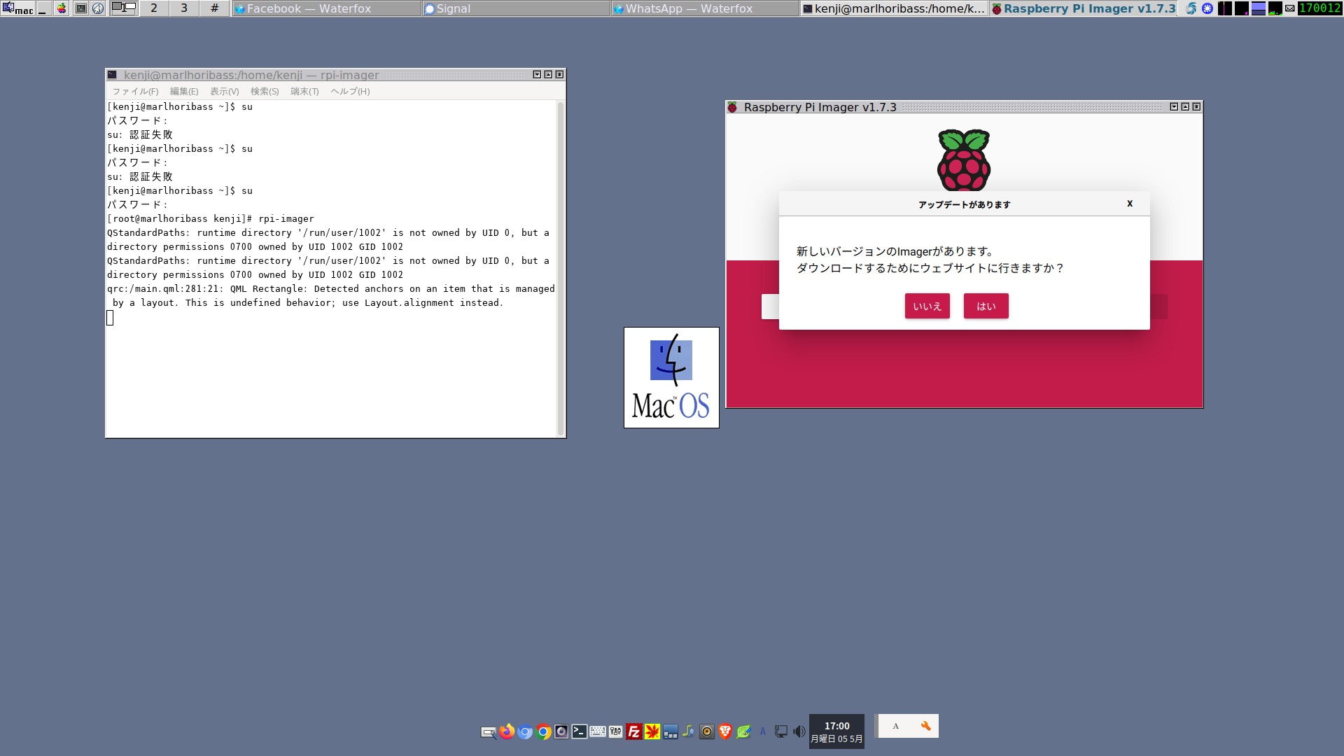
Task: Click the terminal icon in bottom dock
Action: coord(579,731)
